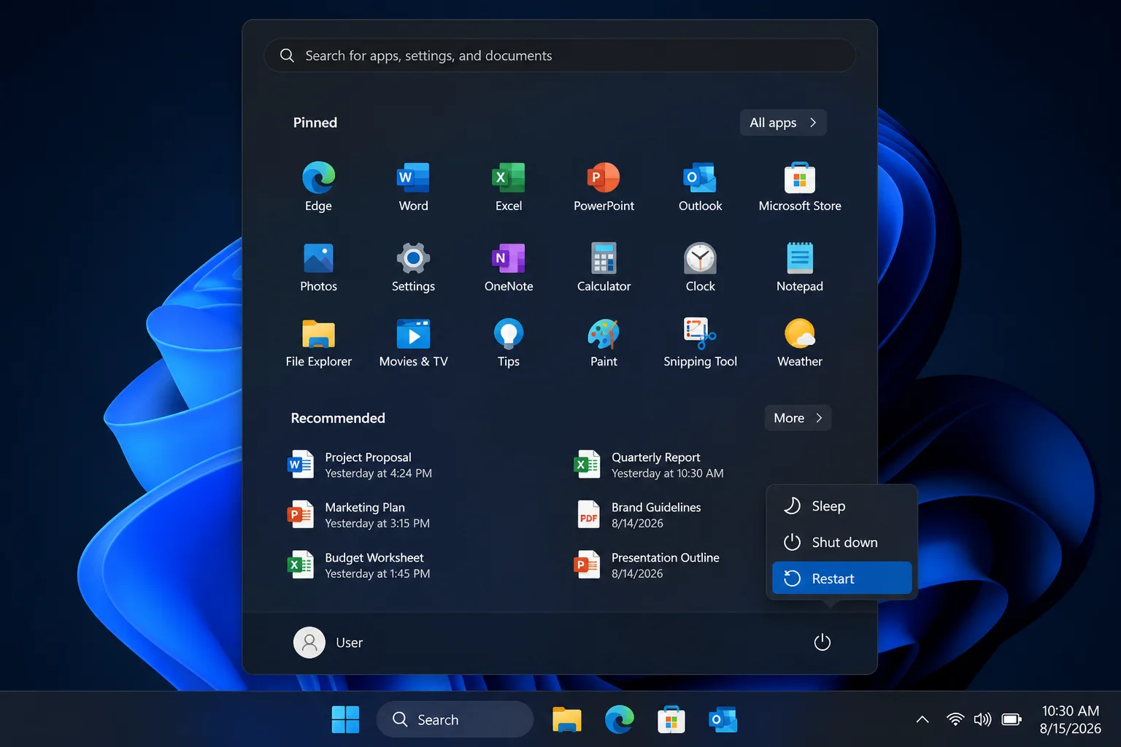Open the Budget Worksheet spreadsheet
1121x747 pixels.
coord(359,565)
